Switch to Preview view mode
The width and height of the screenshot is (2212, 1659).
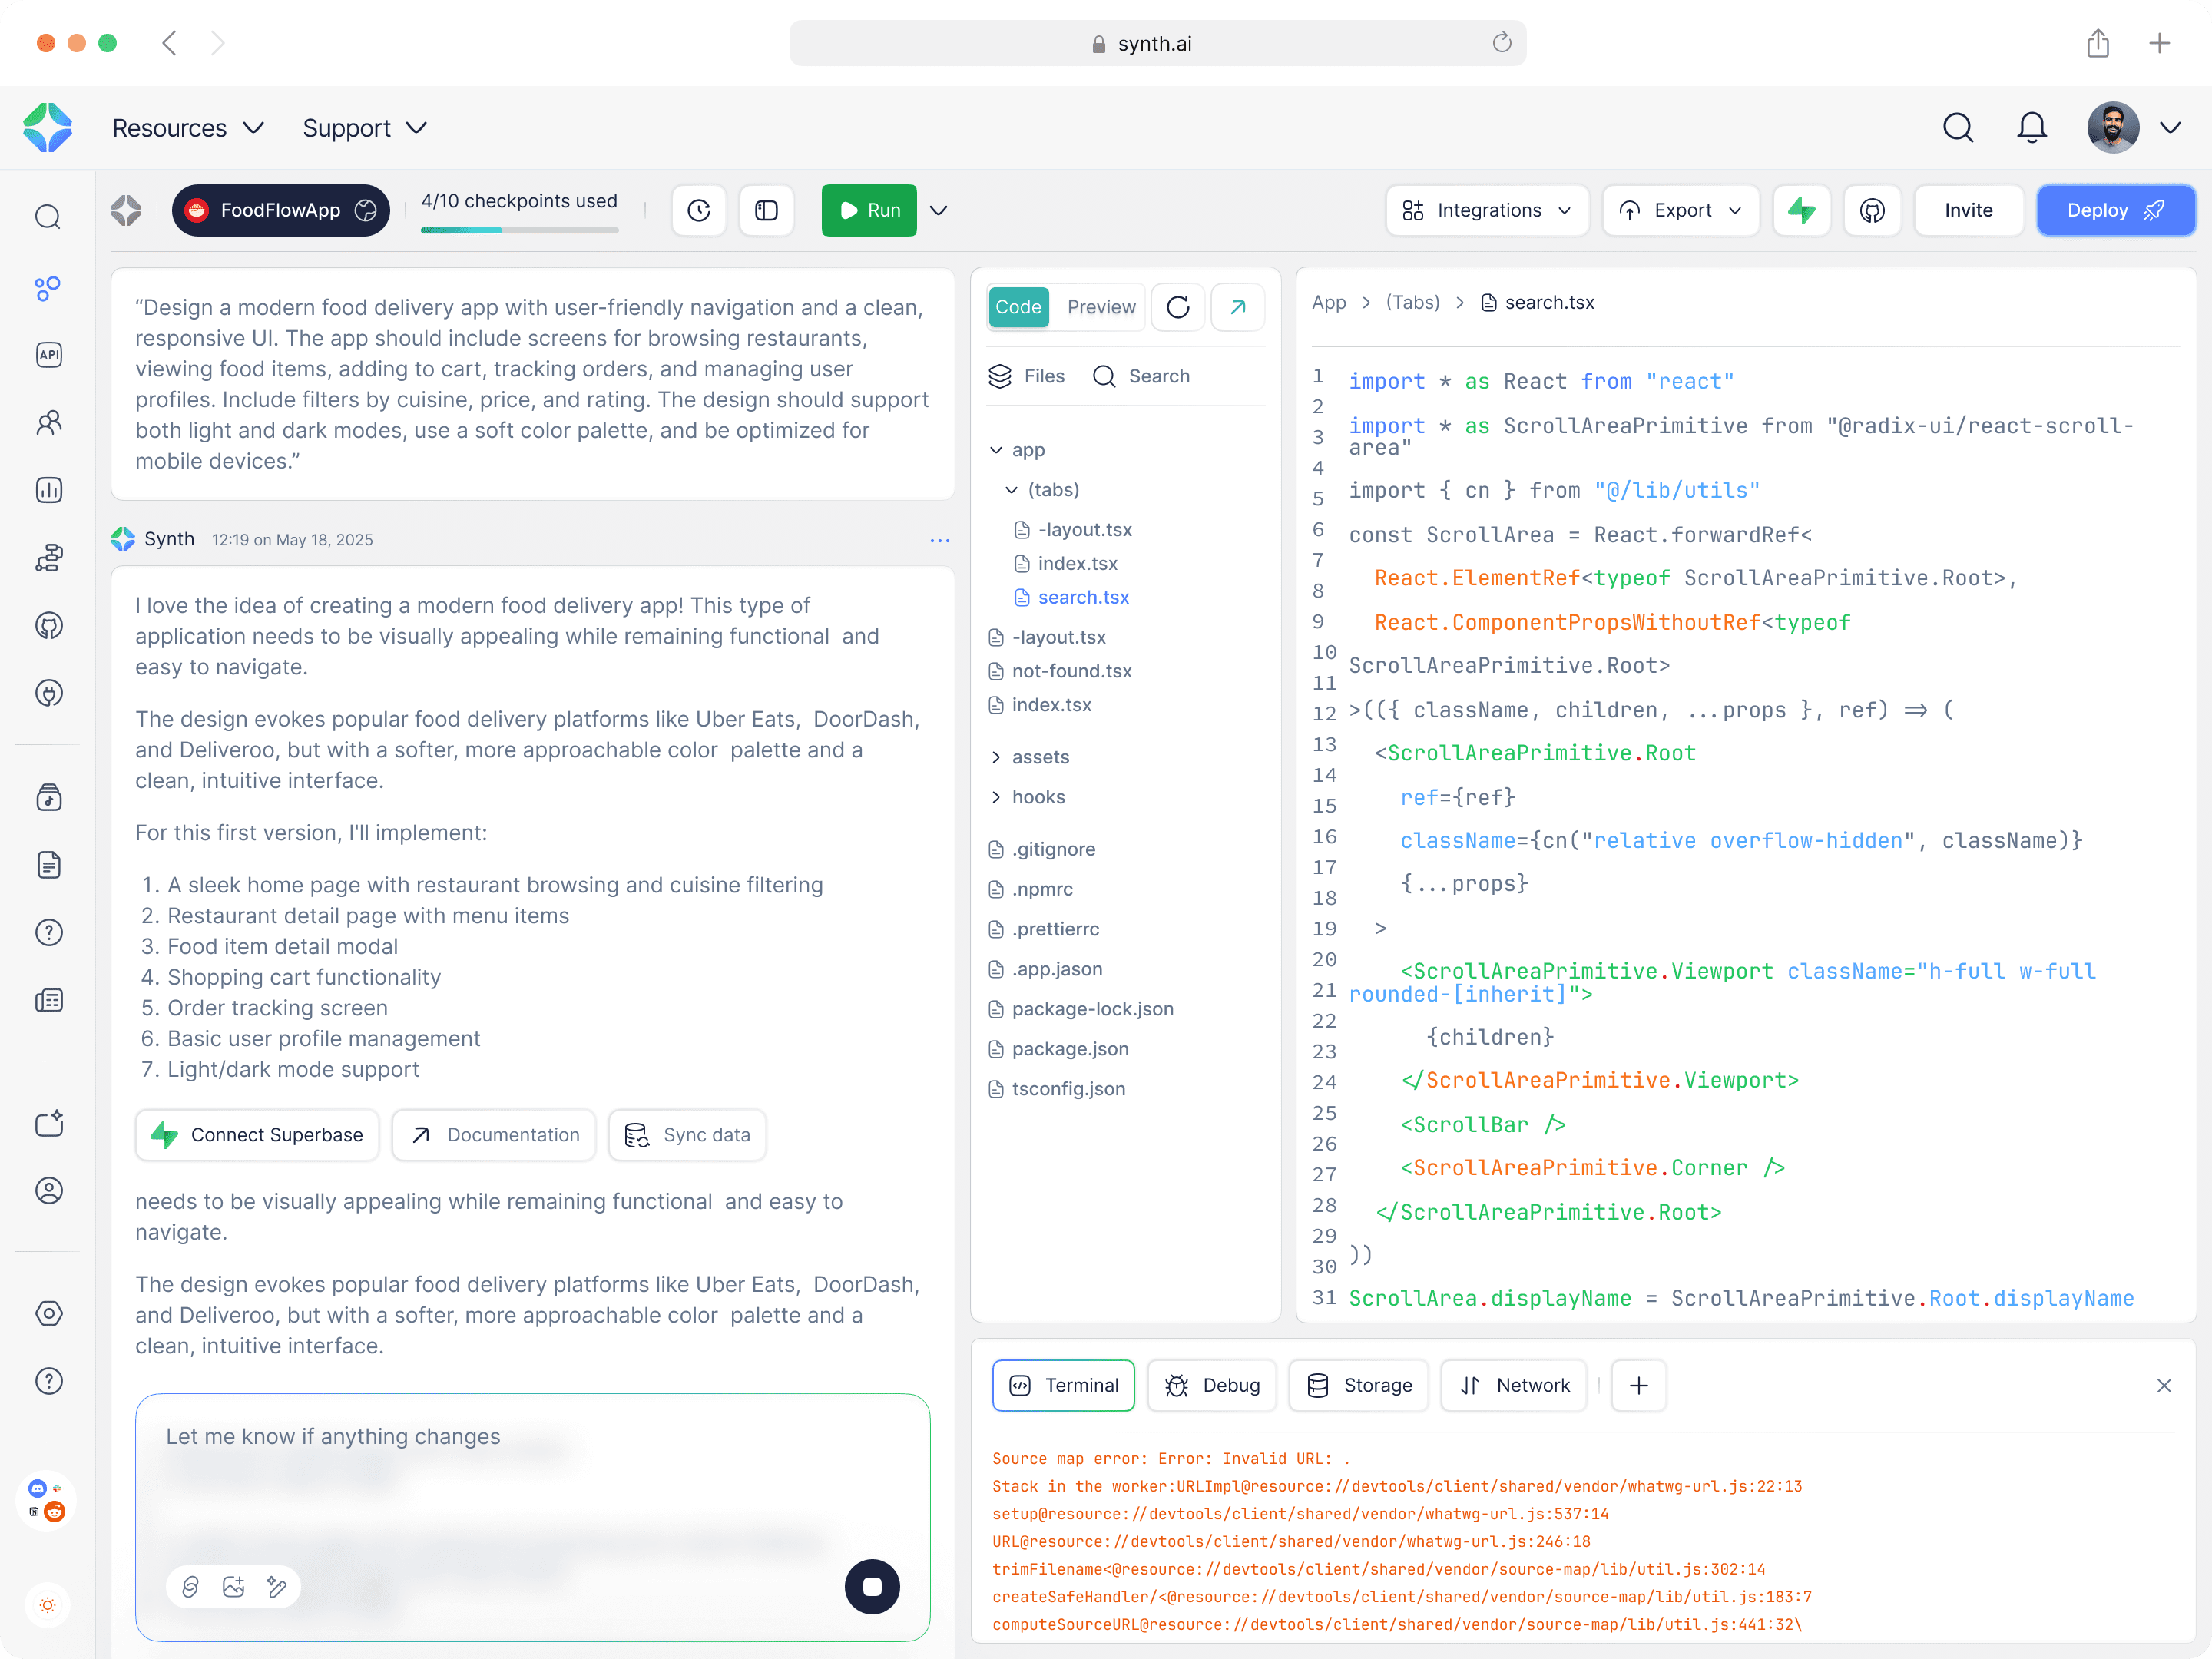[1100, 307]
